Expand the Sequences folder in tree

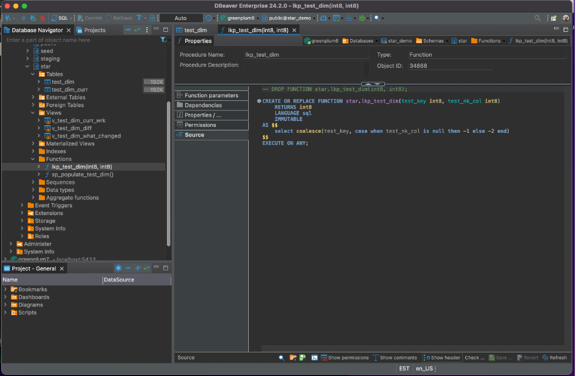click(33, 182)
